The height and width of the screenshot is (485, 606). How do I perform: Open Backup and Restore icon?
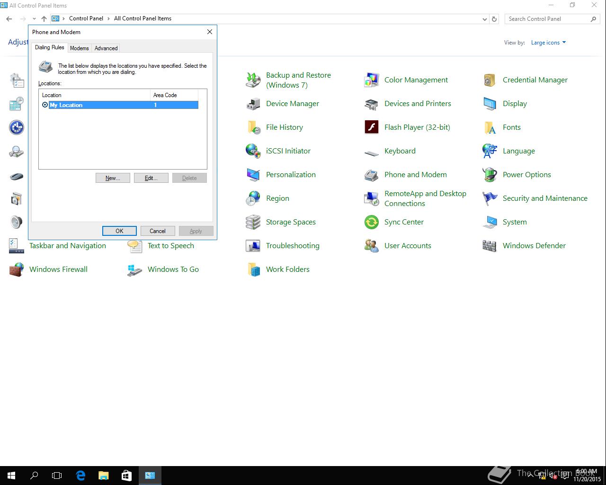pos(253,80)
